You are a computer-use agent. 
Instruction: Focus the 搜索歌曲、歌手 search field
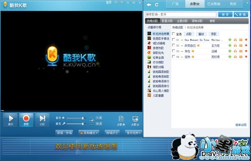[x=181, y=14]
